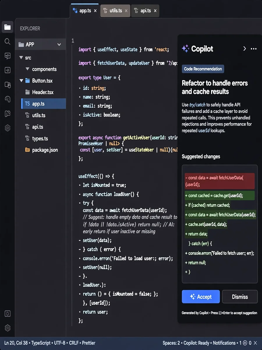Collapse the Copilot panel with the chevron arrow
Viewport: 262px width, 350px height.
(x=245, y=49)
